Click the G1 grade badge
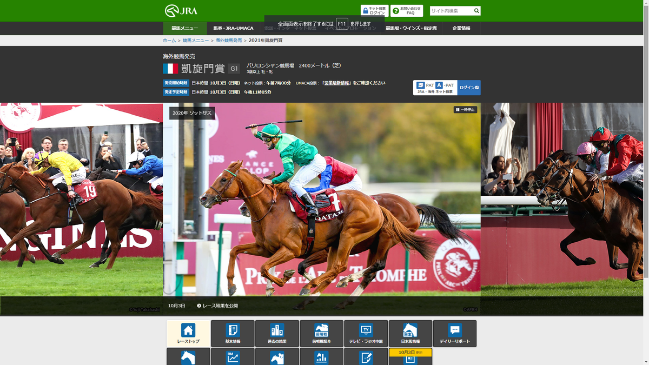The height and width of the screenshot is (365, 649). pyautogui.click(x=234, y=69)
